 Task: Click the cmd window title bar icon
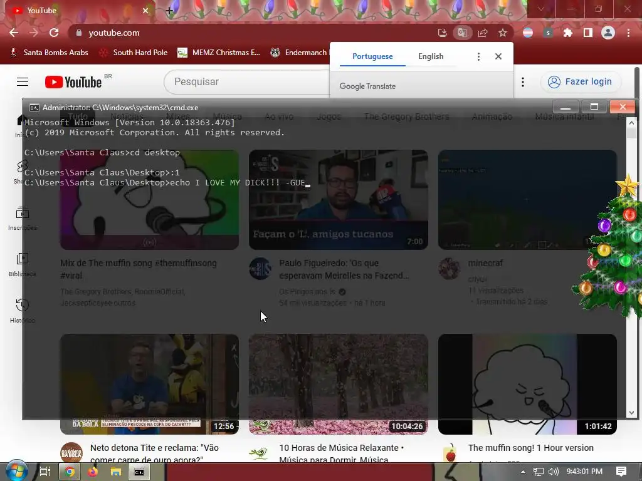coord(34,108)
